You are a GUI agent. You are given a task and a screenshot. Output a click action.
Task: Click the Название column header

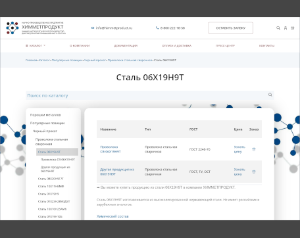click(x=109, y=130)
